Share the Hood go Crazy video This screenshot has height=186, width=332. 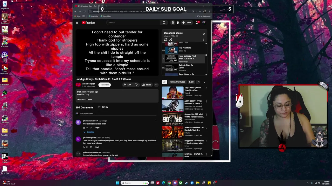coord(147,85)
